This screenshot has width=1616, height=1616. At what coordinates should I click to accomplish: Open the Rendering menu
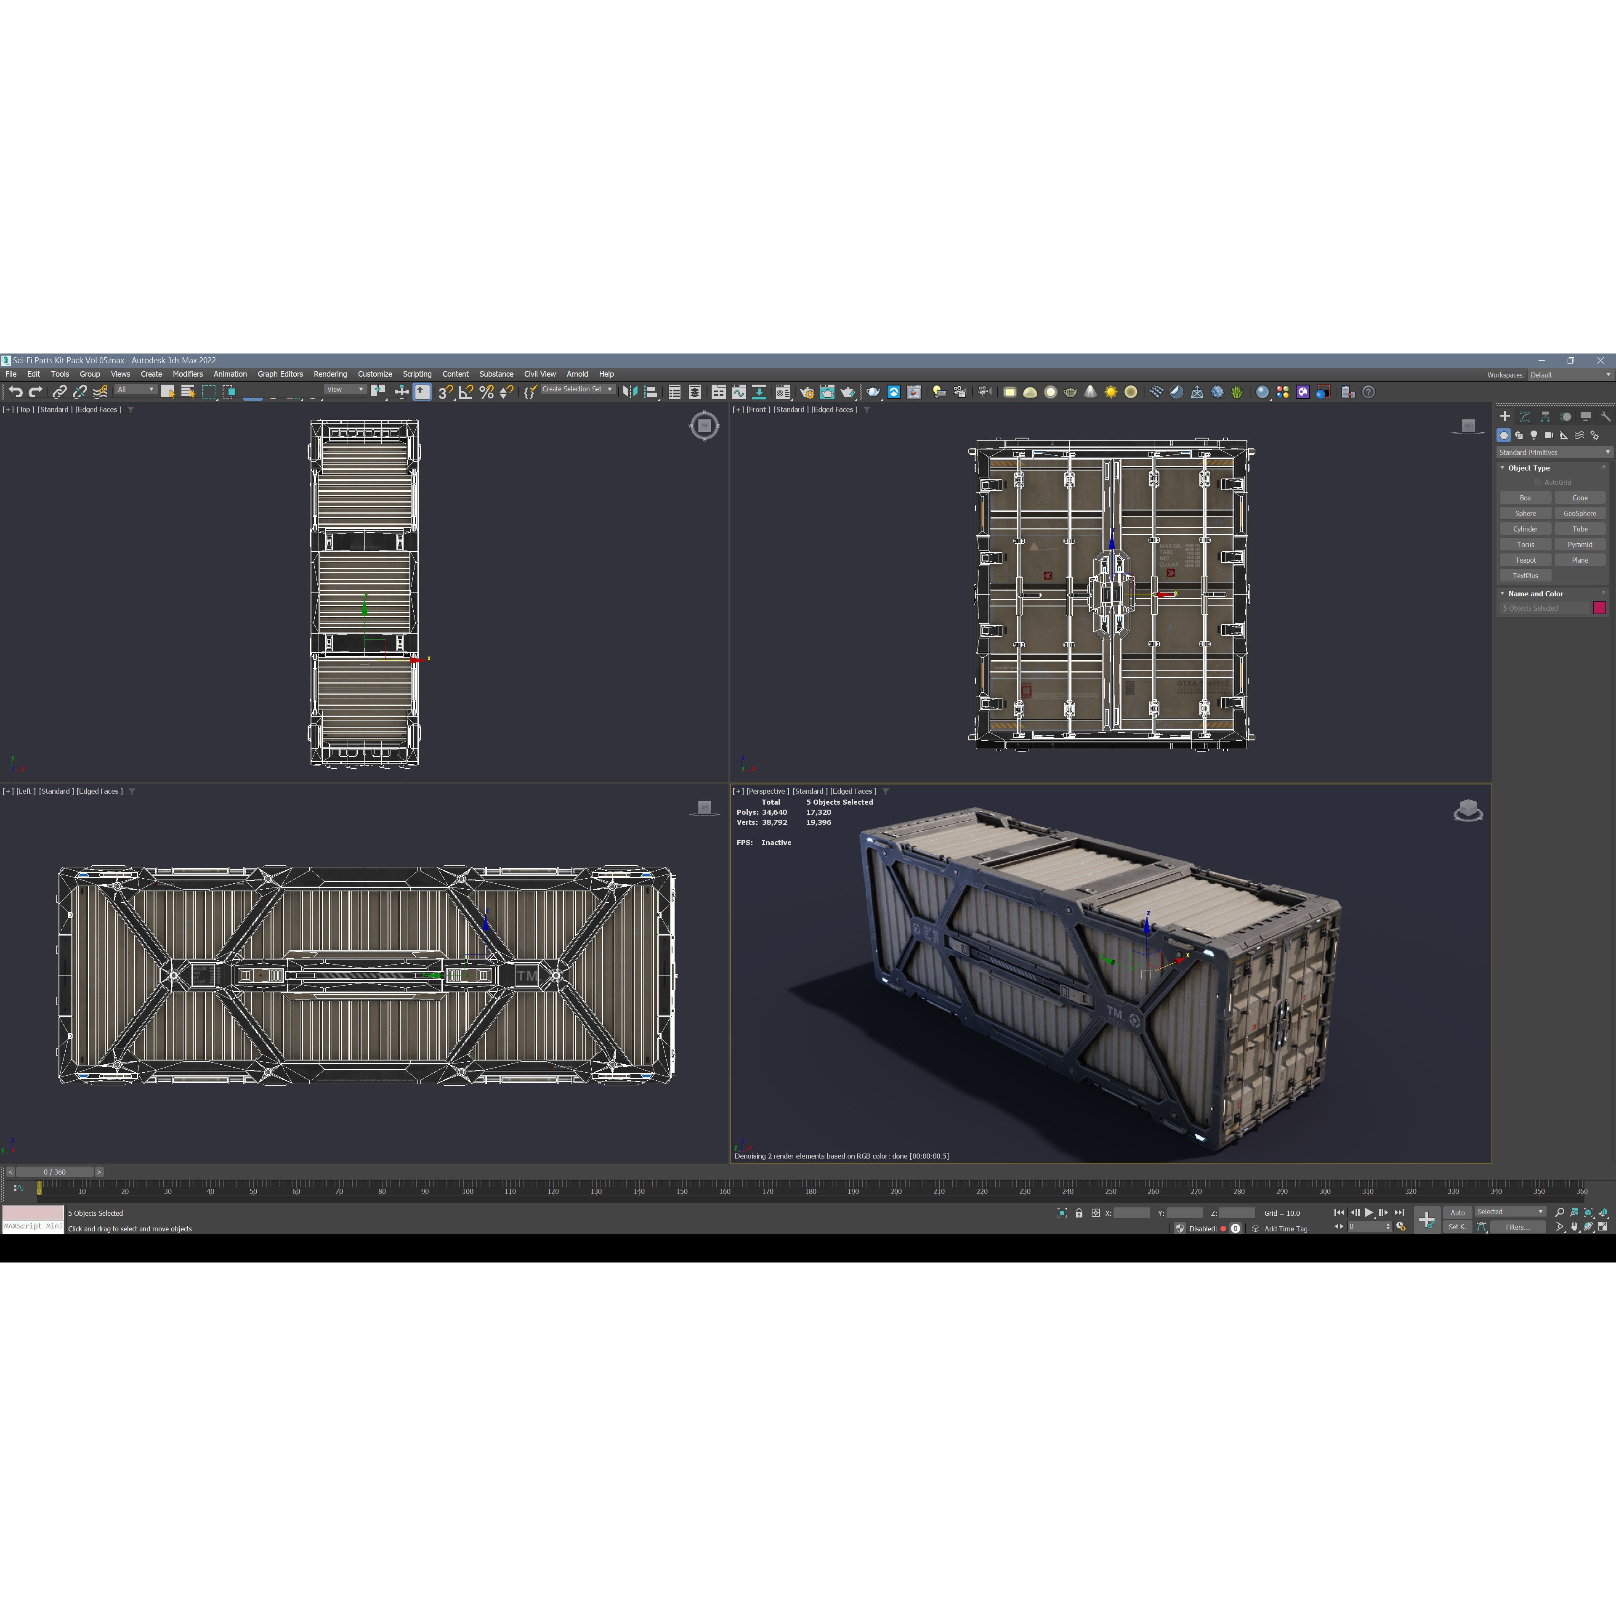(x=330, y=374)
